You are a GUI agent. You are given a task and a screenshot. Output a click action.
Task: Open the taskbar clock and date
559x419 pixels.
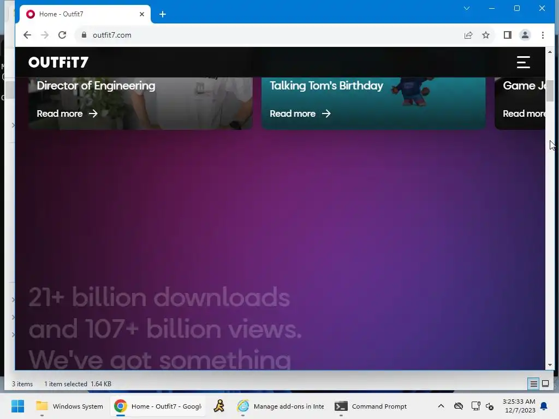tap(519, 406)
